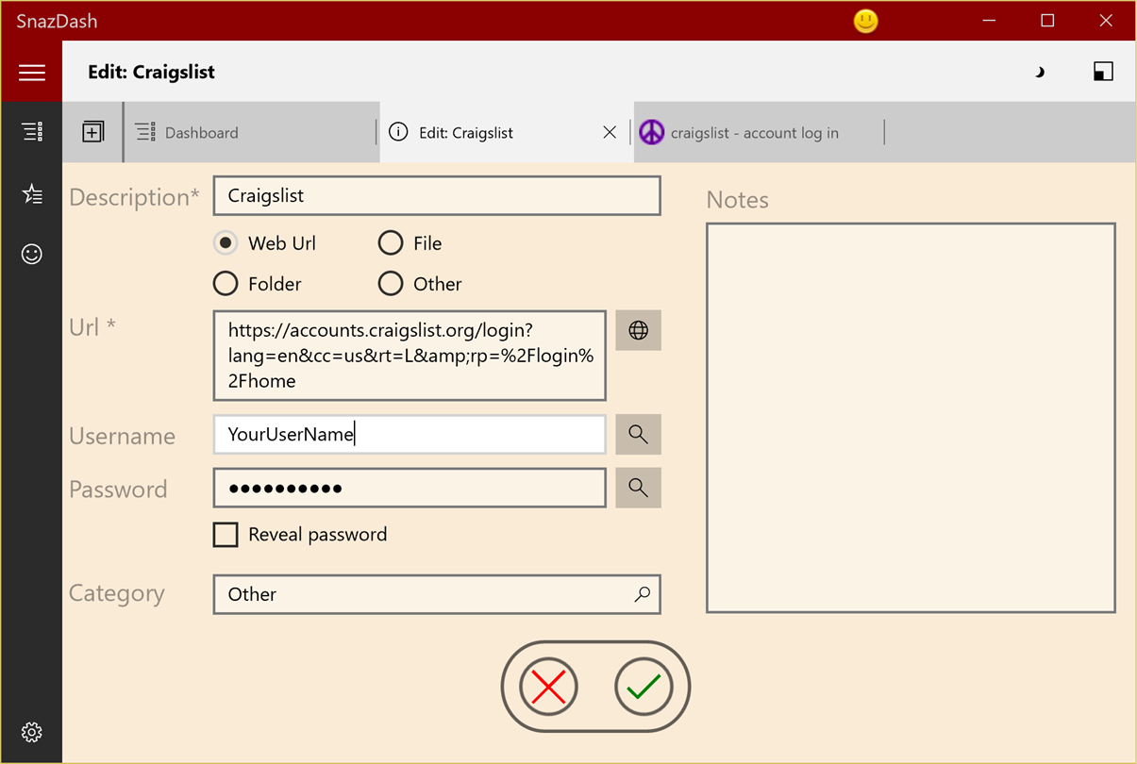Image resolution: width=1137 pixels, height=764 pixels.
Task: Click the craigslist peace sign tab icon
Action: point(651,132)
